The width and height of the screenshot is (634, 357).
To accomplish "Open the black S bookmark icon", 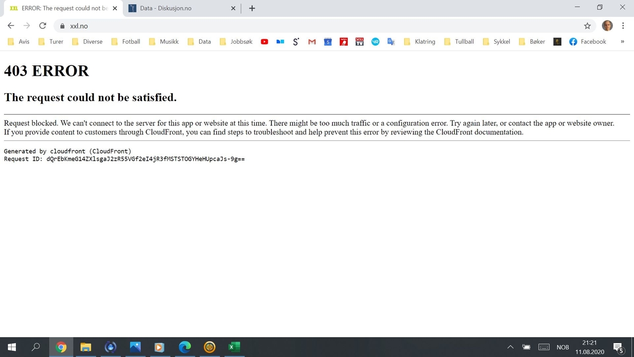I will click(x=296, y=42).
